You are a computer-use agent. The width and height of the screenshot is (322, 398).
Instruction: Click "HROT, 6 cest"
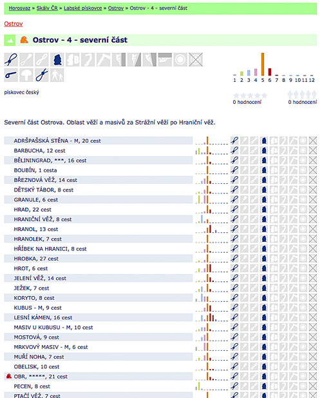coord(31,268)
